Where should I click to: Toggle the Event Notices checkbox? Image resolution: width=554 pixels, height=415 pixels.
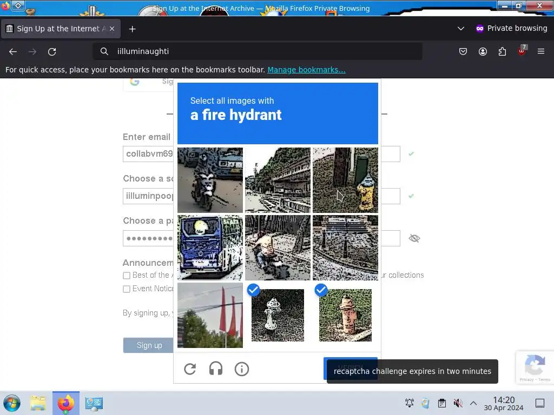tap(127, 289)
